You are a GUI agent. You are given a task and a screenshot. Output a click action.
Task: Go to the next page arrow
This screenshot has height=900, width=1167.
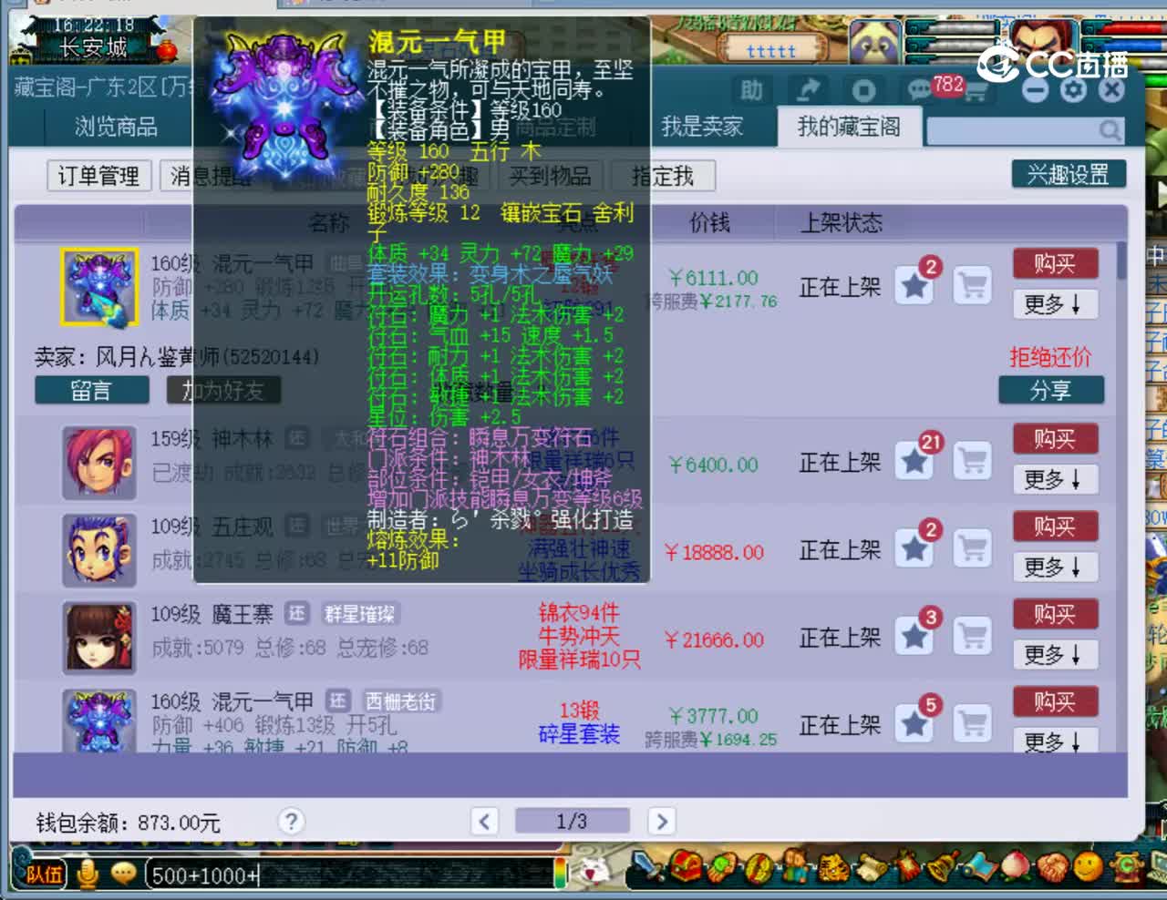[662, 821]
